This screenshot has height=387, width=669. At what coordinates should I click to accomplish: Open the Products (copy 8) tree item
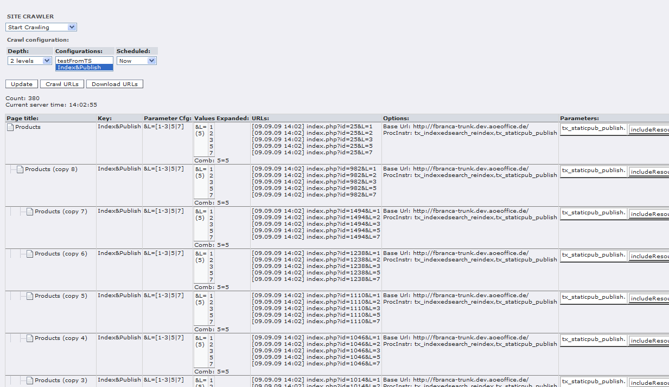[x=51, y=169]
